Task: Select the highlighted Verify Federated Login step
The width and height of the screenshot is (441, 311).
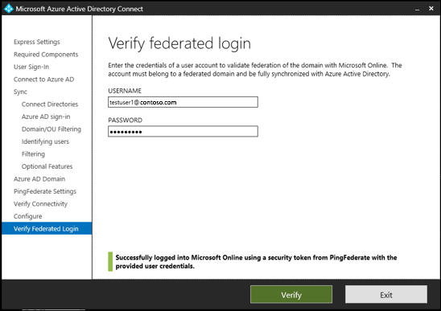Action: click(47, 228)
